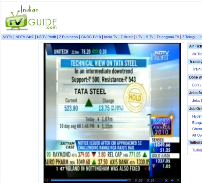The width and height of the screenshot is (202, 183).
Task: Click the fullscreen icon in the player
Action: click(x=166, y=181)
